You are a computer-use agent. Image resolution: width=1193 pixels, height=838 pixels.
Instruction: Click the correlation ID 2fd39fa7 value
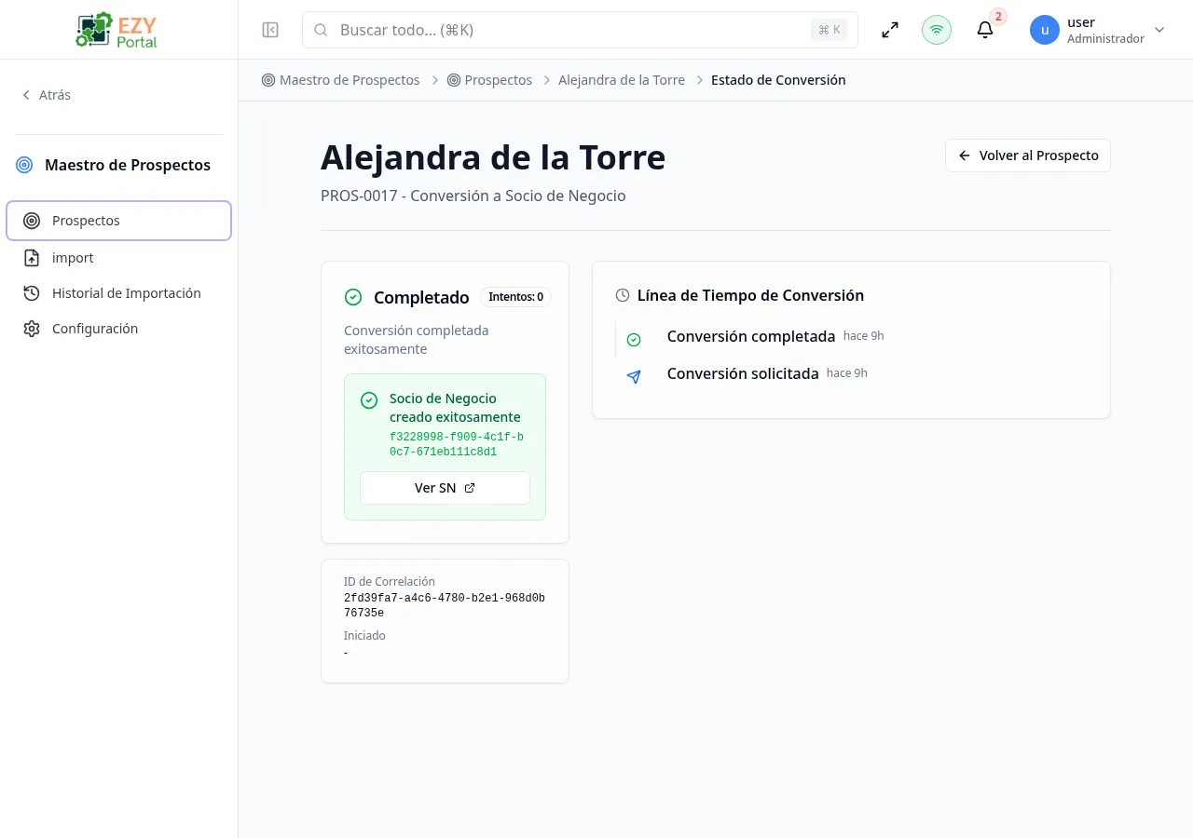click(x=445, y=605)
